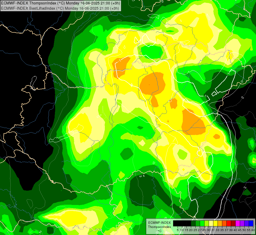Select the purple legend swatch for 45-50
Screen dimensions: 256x235
[x=242, y=223]
